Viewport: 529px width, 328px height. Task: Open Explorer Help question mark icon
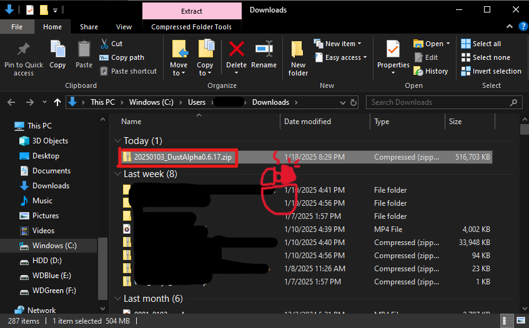click(x=523, y=26)
